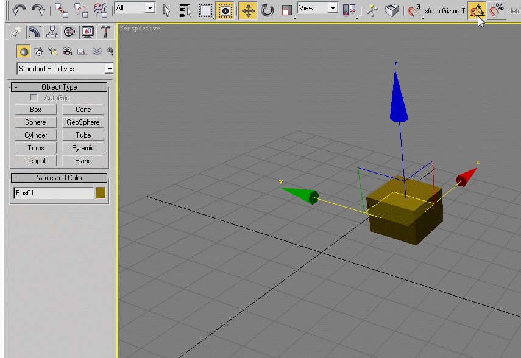Select the Shapes category icon
This screenshot has height=358, width=521.
38,52
